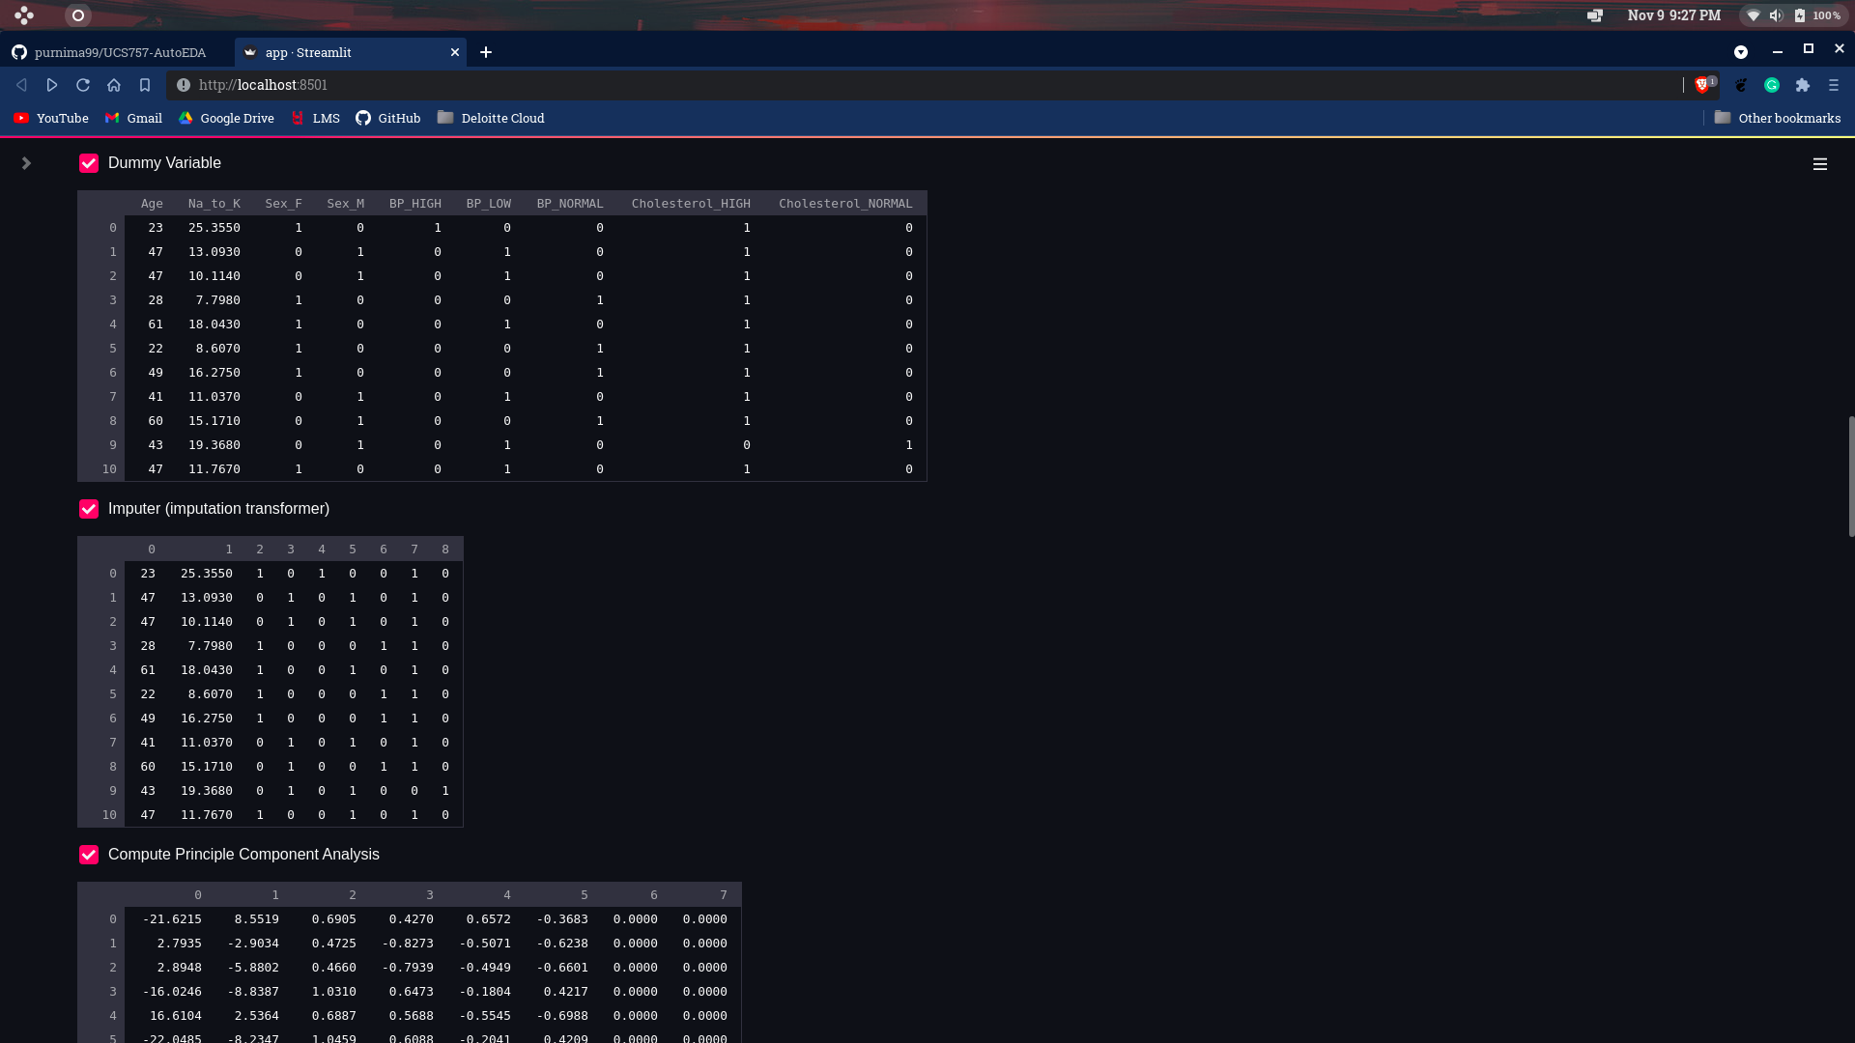Image resolution: width=1855 pixels, height=1043 pixels.
Task: Open the Grammarly extension icon
Action: tap(1772, 85)
